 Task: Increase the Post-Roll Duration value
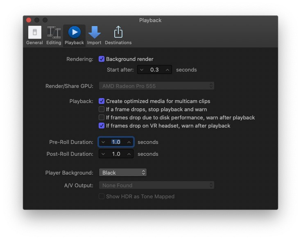click(x=129, y=154)
